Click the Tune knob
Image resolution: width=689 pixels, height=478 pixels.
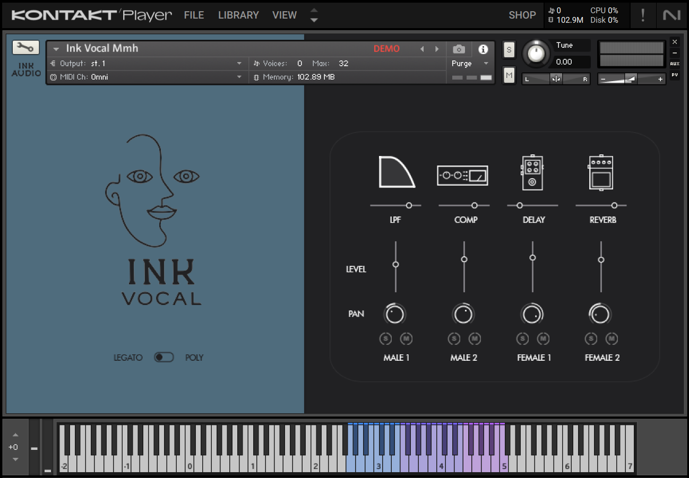[537, 54]
